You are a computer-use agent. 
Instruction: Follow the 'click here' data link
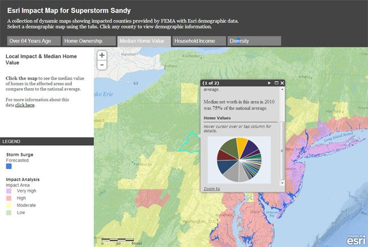click(25, 105)
